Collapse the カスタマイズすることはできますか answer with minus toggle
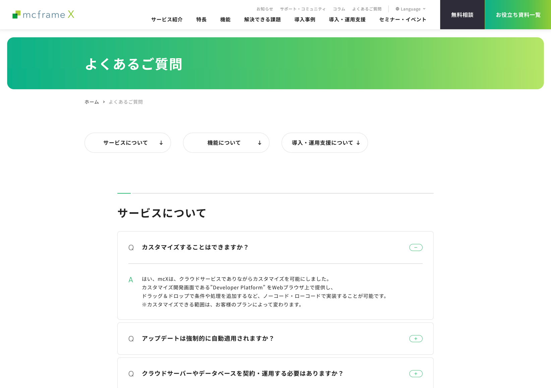The height and width of the screenshot is (388, 551). 416,247
